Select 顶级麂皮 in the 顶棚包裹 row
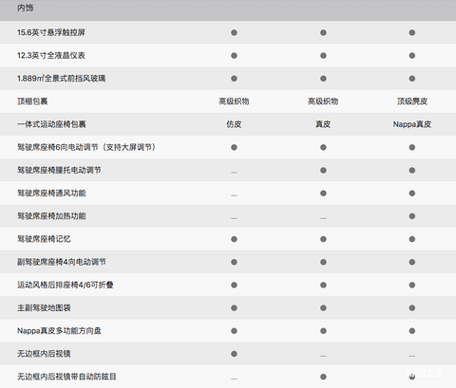Screen dimensions: 456x388 coord(412,102)
